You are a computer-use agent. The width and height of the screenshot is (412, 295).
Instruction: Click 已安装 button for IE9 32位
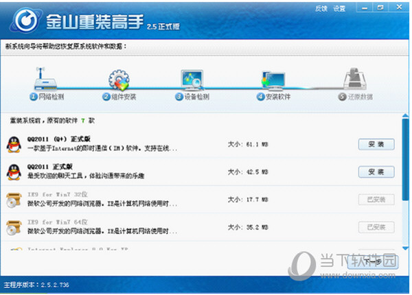click(376, 200)
